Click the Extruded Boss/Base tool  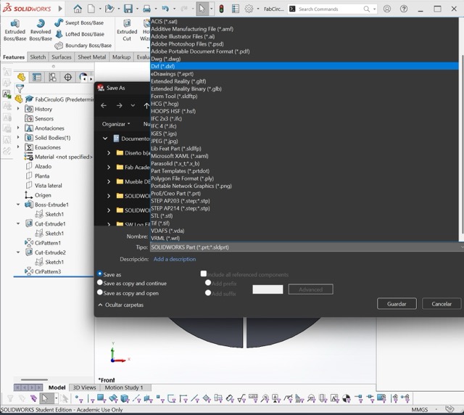[14, 30]
